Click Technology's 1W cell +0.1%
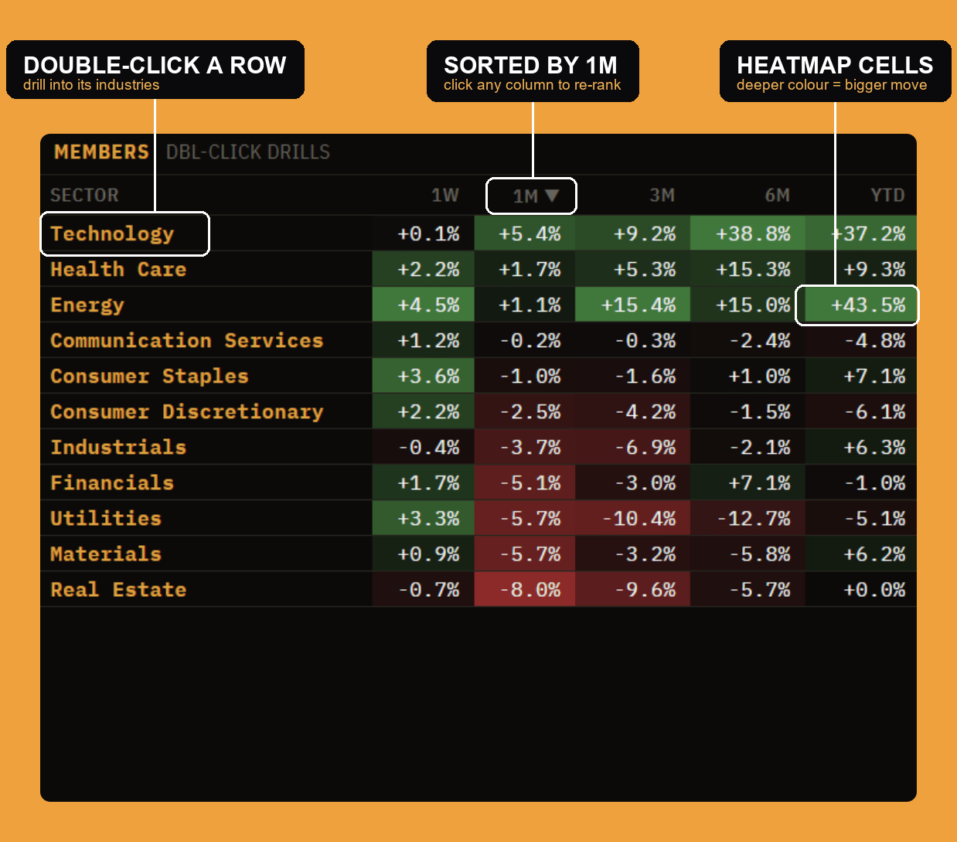The width and height of the screenshot is (957, 842). click(424, 234)
